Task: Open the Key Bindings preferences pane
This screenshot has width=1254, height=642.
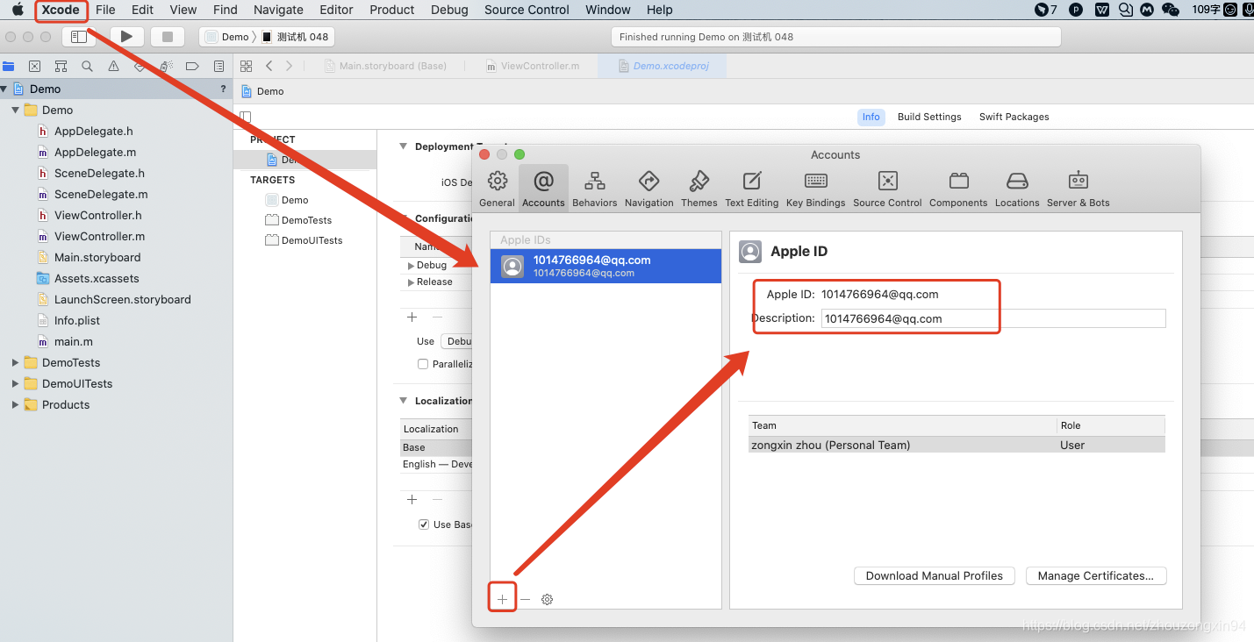Action: [815, 189]
